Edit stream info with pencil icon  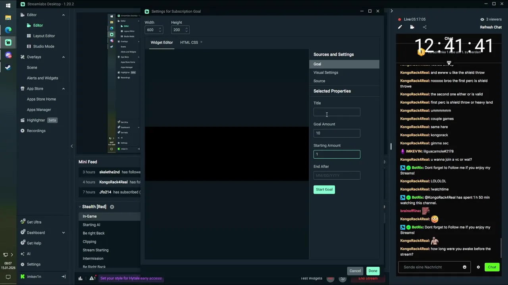[400, 27]
